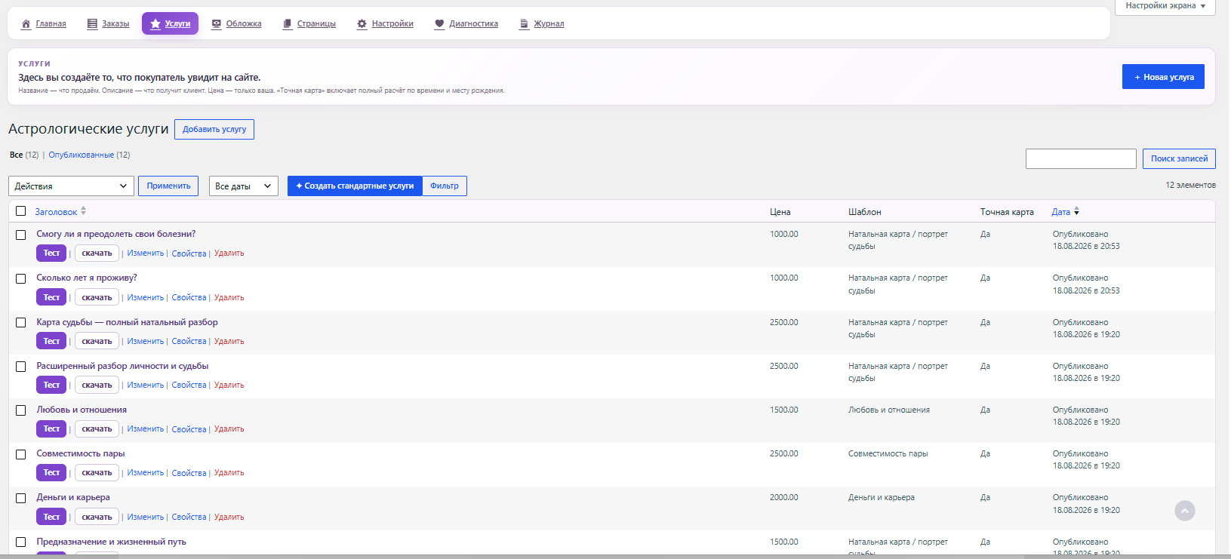Sort by Дата using its sort arrows
Image resolution: width=1231 pixels, height=559 pixels.
(1076, 211)
